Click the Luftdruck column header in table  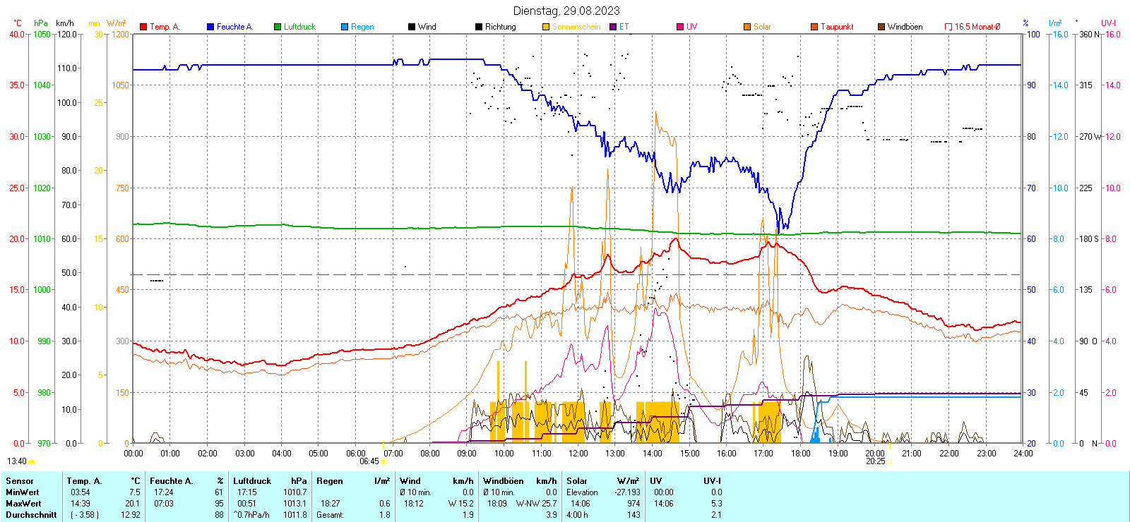(x=251, y=481)
